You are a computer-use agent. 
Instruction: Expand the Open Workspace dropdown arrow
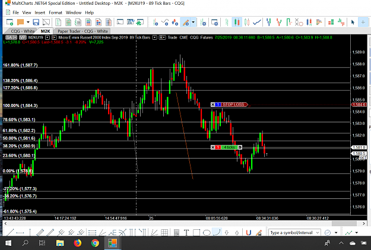pyautogui.click(x=28, y=22)
